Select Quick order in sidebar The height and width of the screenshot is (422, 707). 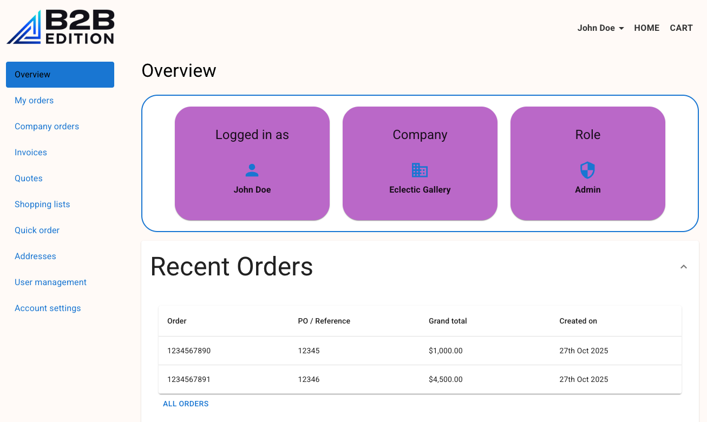(37, 230)
